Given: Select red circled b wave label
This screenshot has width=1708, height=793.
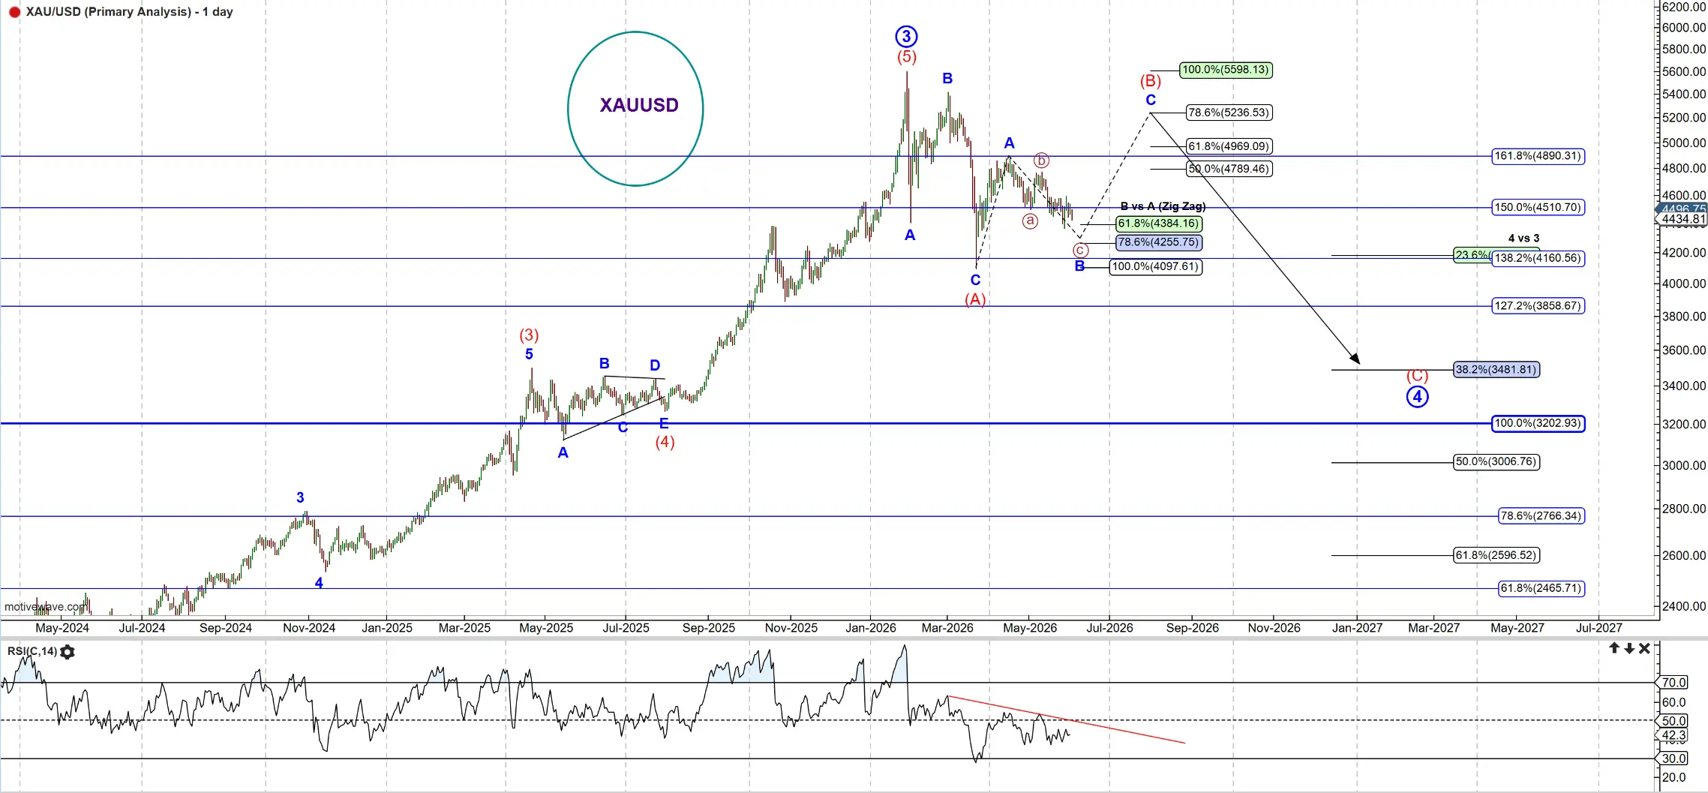Looking at the screenshot, I should [x=1041, y=160].
